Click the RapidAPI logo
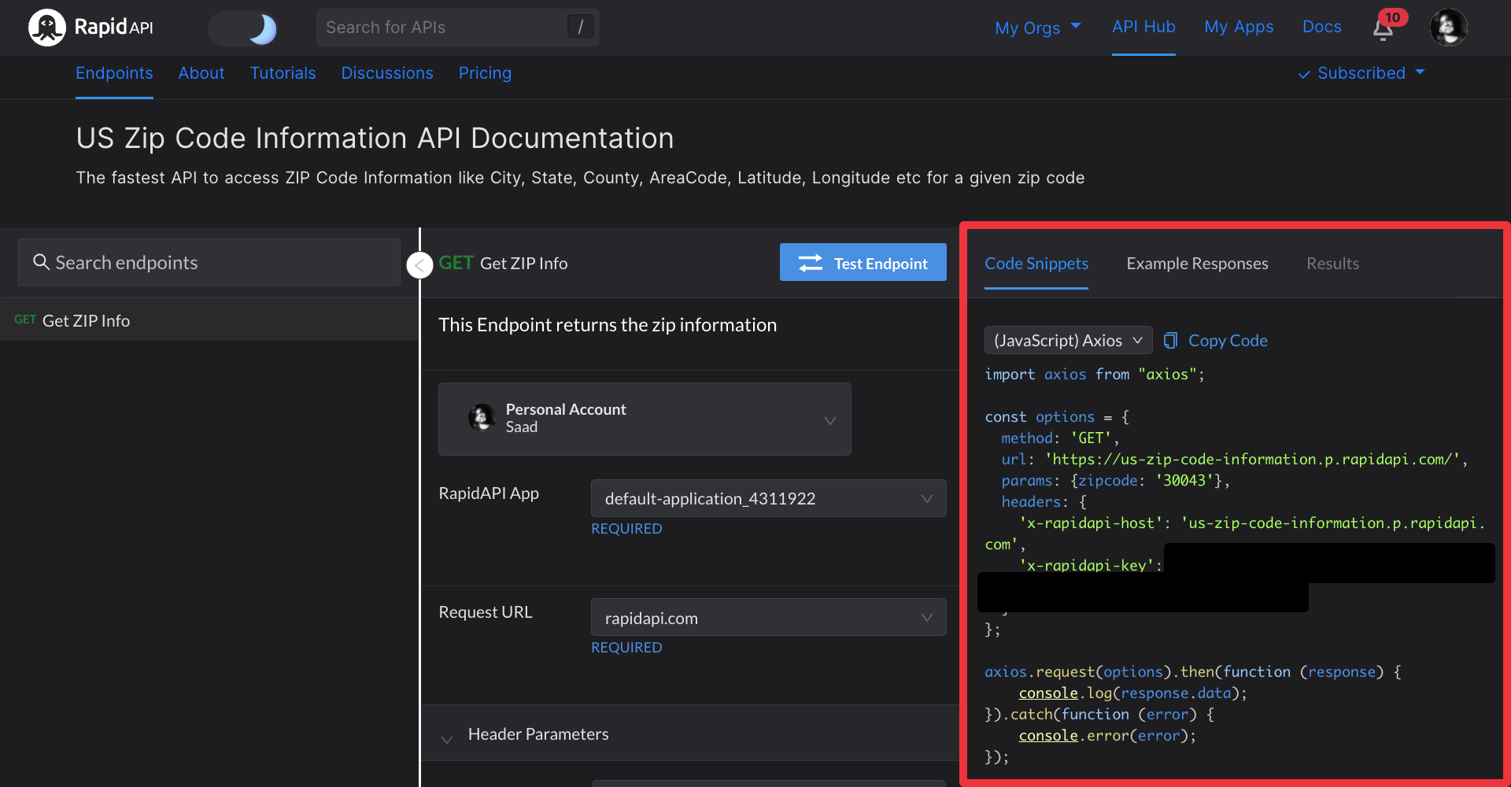 pos(91,28)
